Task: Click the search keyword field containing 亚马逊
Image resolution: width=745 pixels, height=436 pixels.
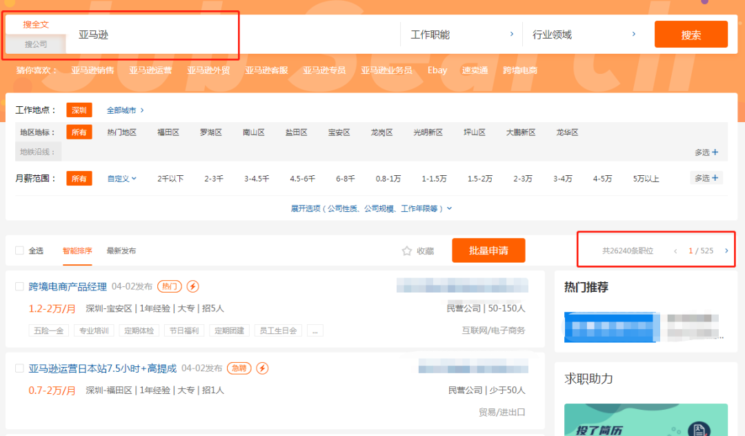Action: pyautogui.click(x=228, y=34)
